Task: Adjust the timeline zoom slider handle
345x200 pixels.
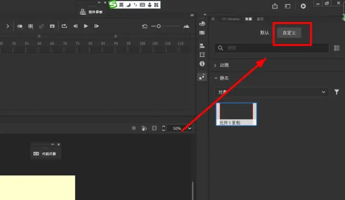Action: (x=158, y=26)
